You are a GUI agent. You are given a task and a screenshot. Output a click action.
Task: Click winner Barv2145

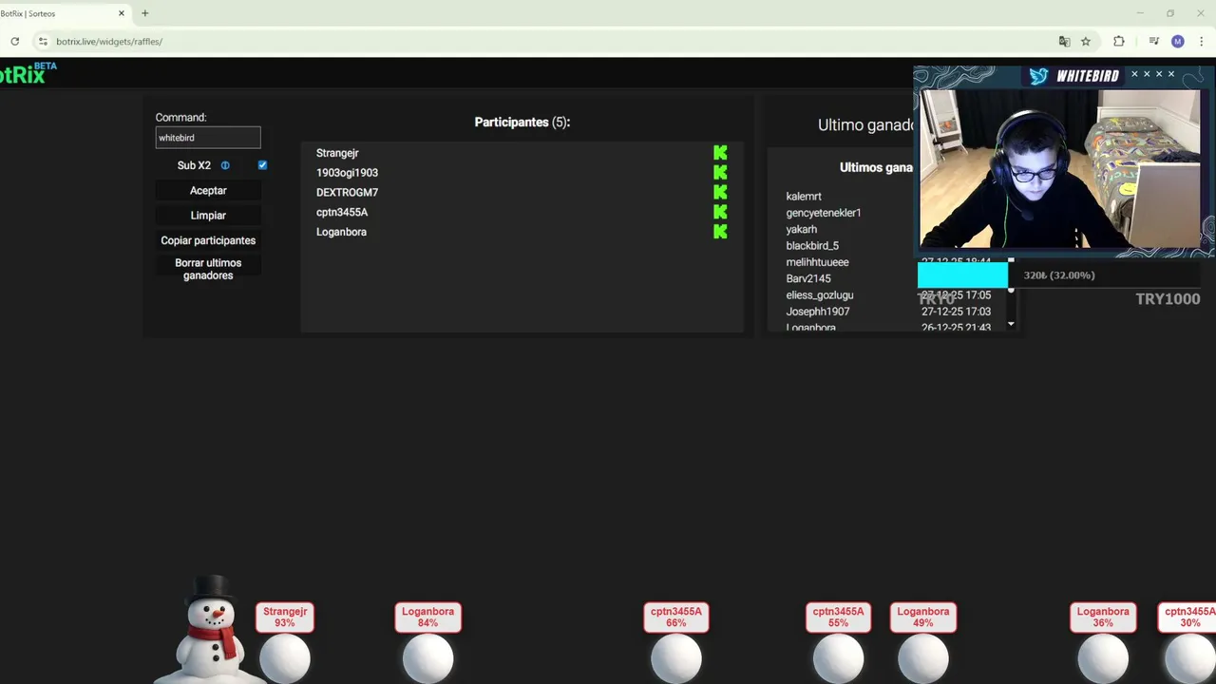[808, 278]
